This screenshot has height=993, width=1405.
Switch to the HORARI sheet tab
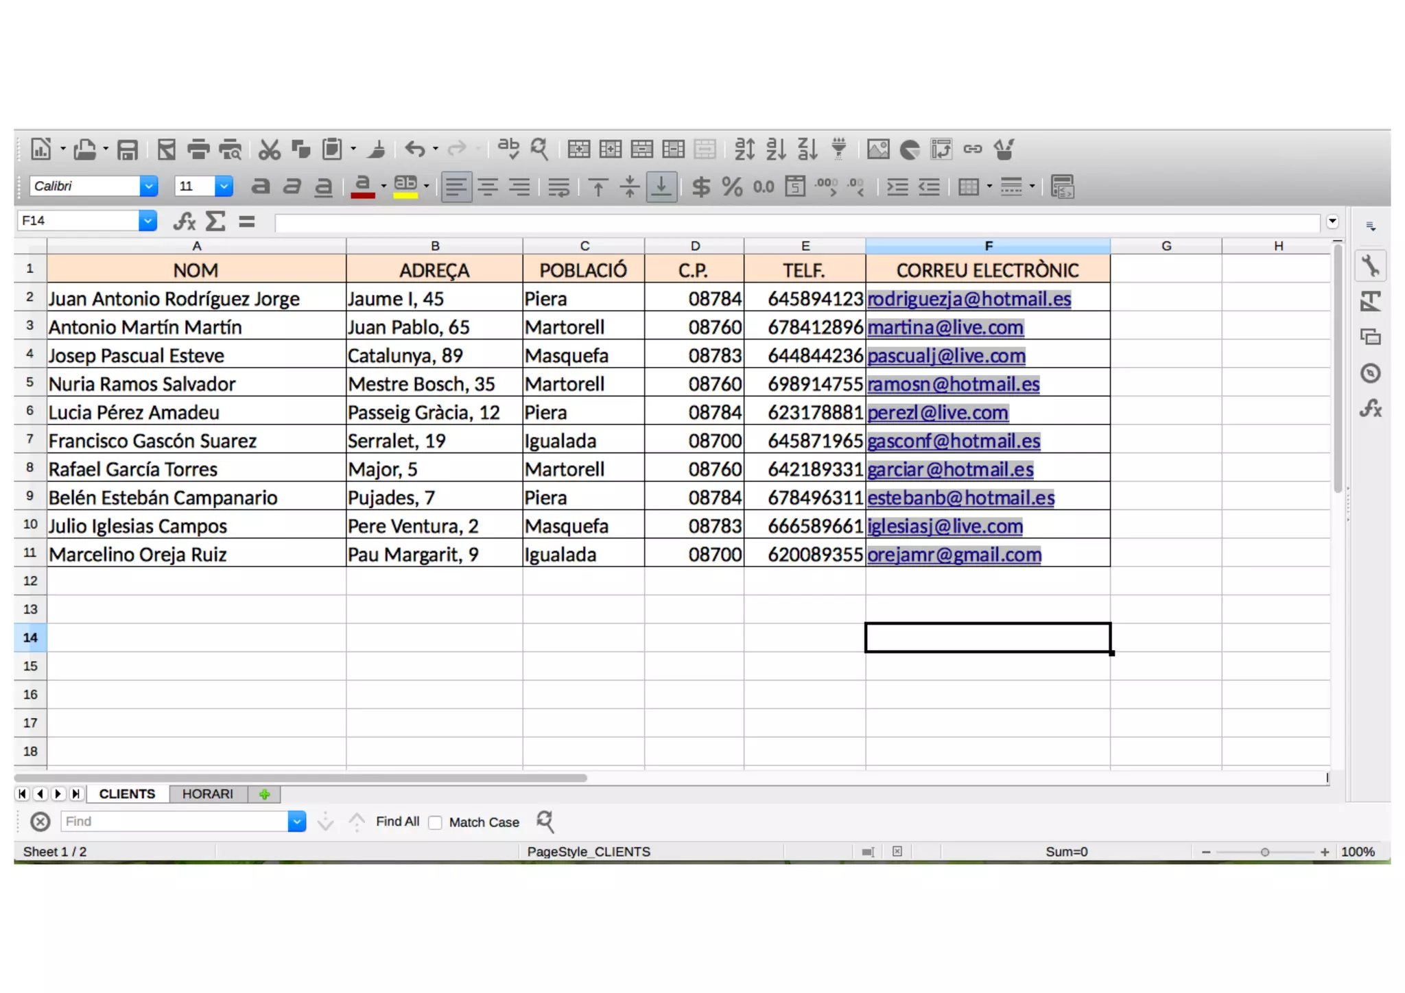coord(207,793)
